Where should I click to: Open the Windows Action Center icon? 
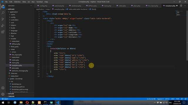(184, 102)
